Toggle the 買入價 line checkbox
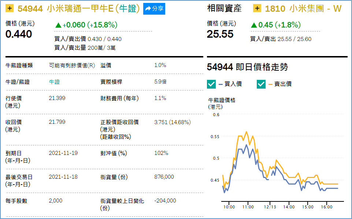Screen dimensions: 352x219 click(x=211, y=84)
